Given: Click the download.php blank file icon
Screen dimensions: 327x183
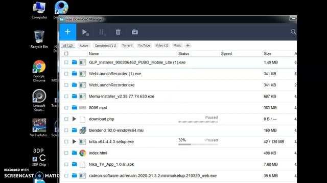Looking at the screenshot, I should coord(83,119).
